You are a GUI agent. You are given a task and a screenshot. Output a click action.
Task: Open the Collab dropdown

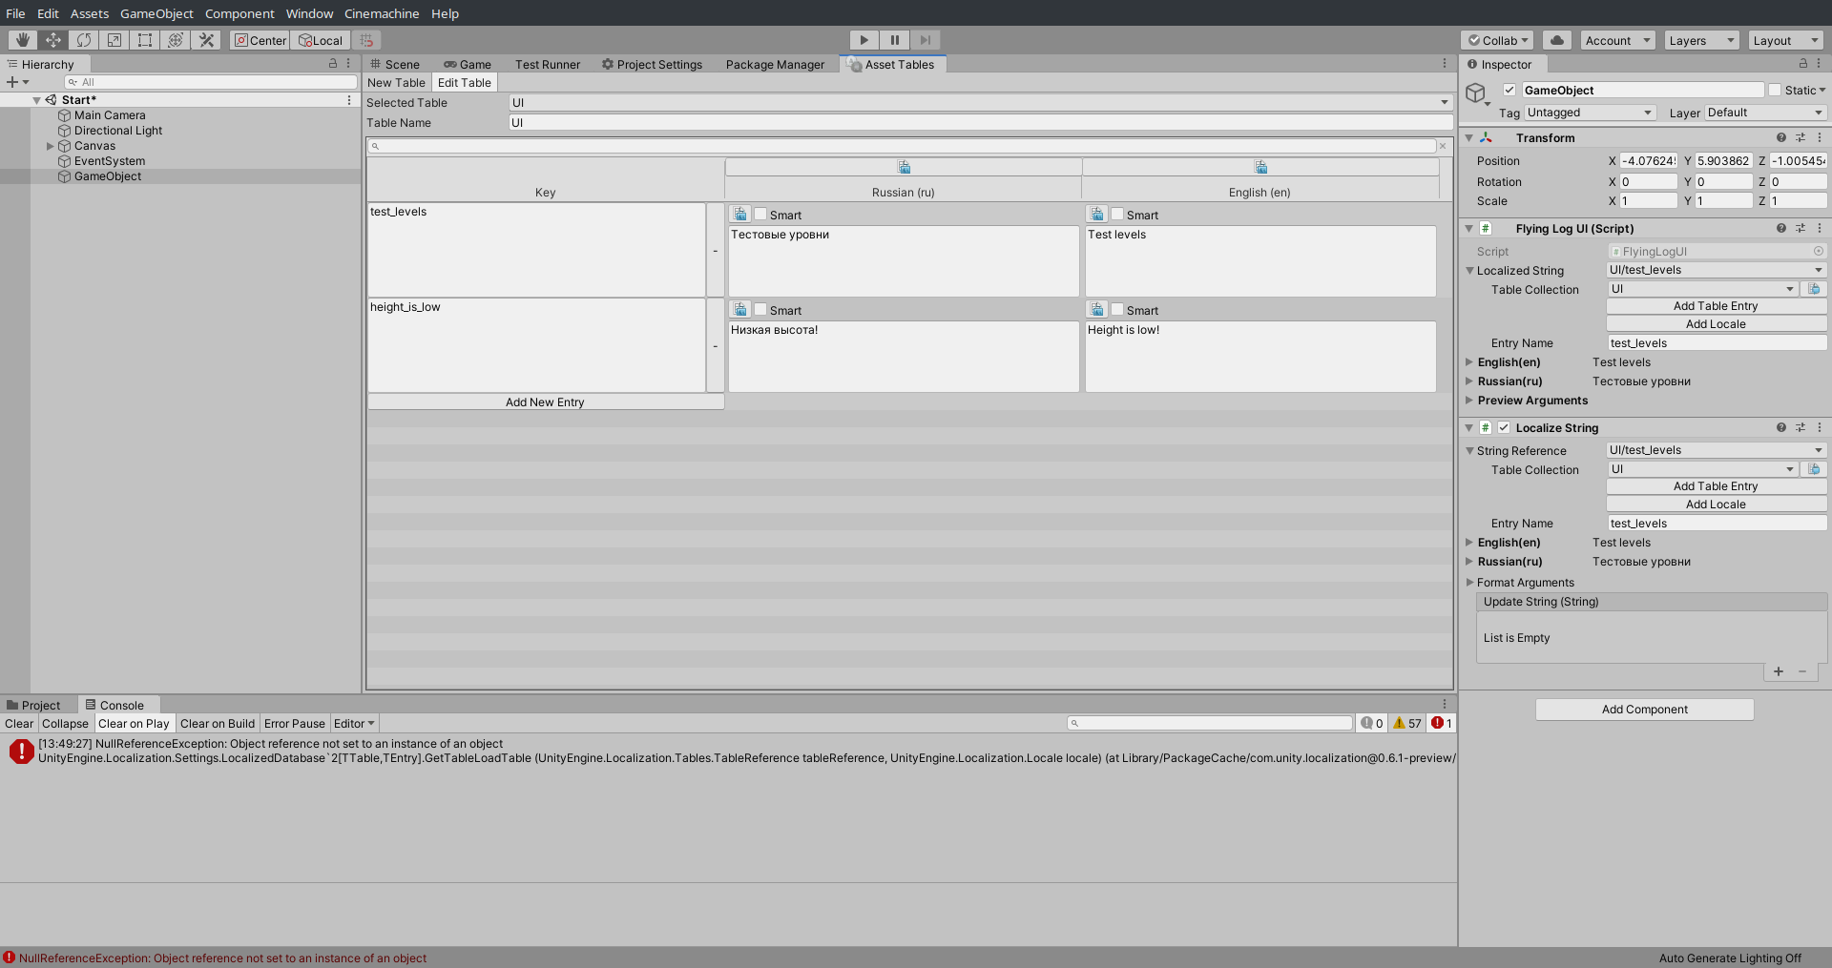coord(1499,40)
